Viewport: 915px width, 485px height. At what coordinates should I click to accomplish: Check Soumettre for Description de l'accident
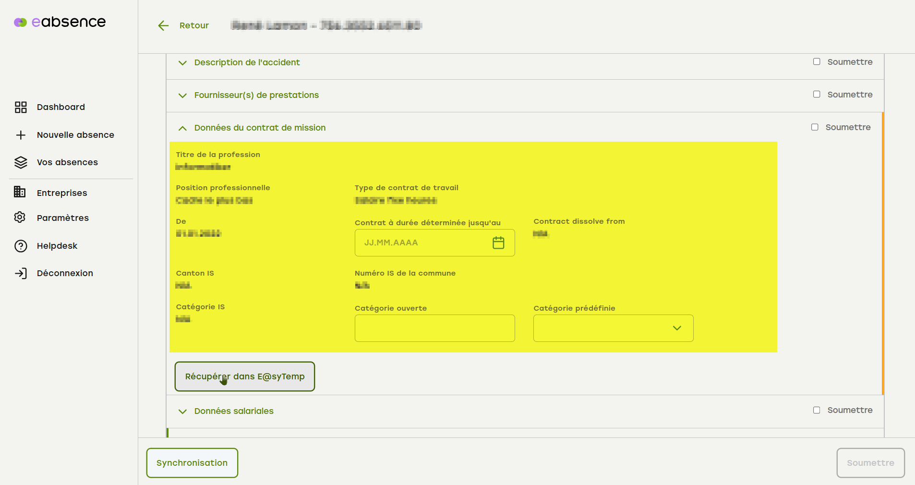pos(817,62)
